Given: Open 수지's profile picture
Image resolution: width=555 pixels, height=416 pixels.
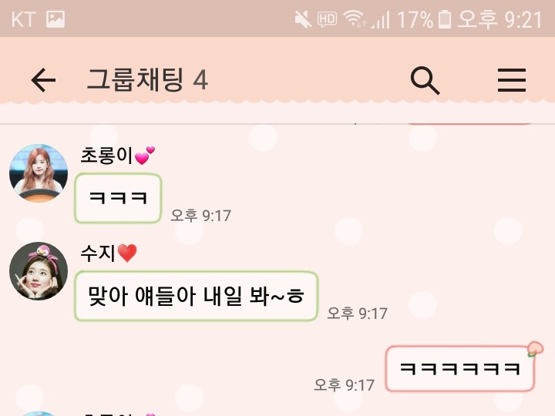Looking at the screenshot, I should point(39,271).
